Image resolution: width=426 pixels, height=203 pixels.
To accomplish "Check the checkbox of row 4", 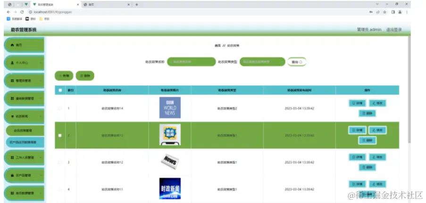I will tap(60, 189).
